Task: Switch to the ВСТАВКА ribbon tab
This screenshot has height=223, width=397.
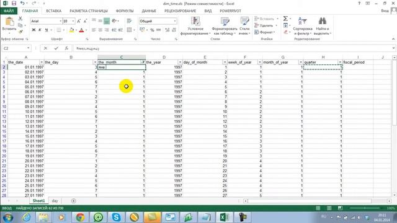Action: [x=54, y=11]
